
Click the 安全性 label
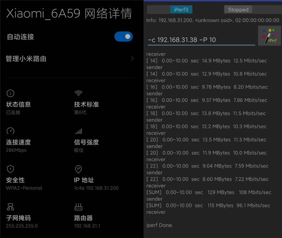click(15, 180)
